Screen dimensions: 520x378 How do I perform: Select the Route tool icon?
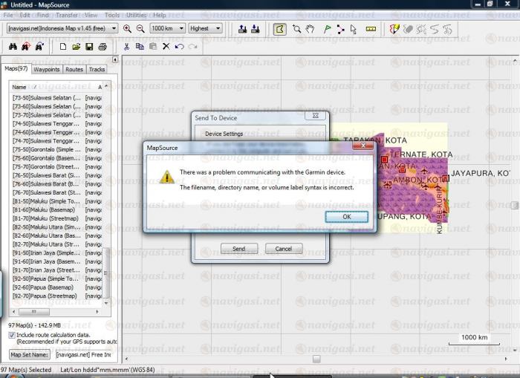(x=340, y=29)
